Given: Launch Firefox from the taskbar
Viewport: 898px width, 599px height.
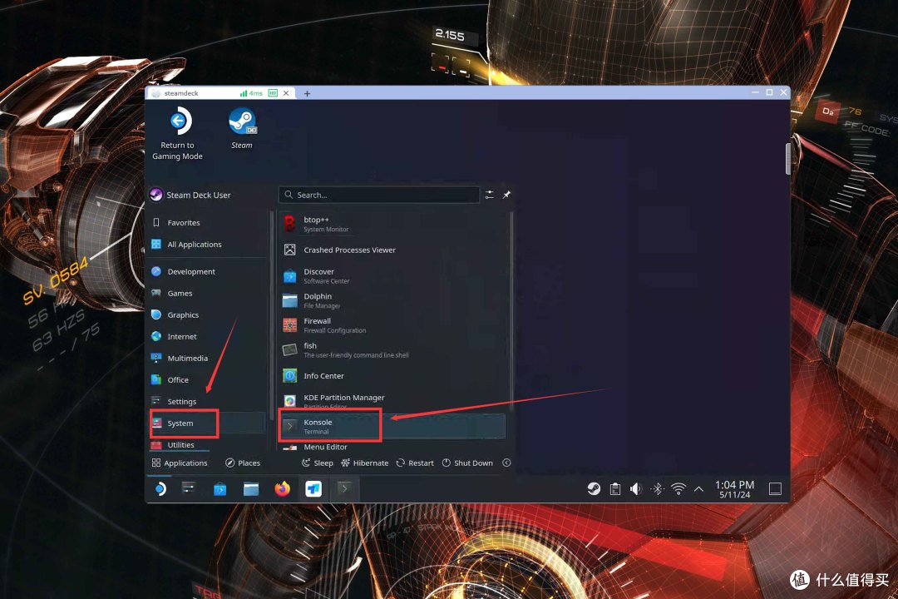Looking at the screenshot, I should (x=283, y=489).
